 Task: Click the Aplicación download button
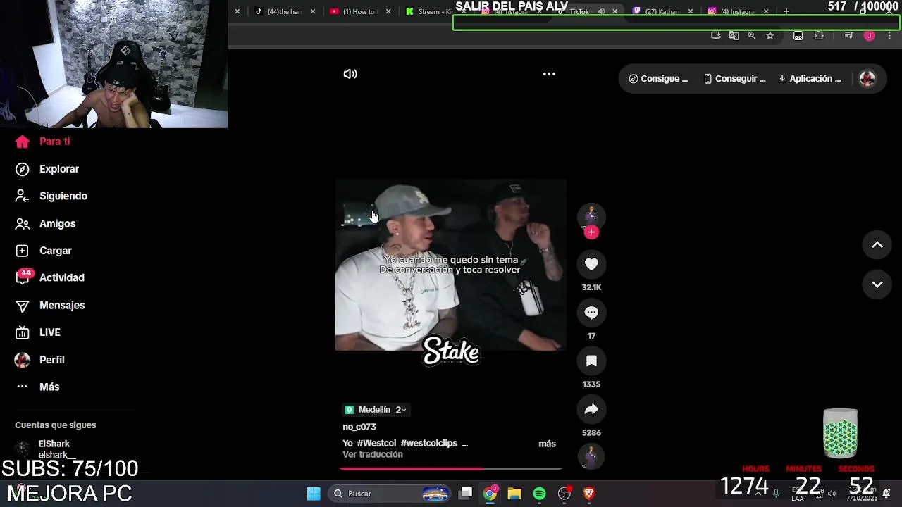[x=810, y=79]
